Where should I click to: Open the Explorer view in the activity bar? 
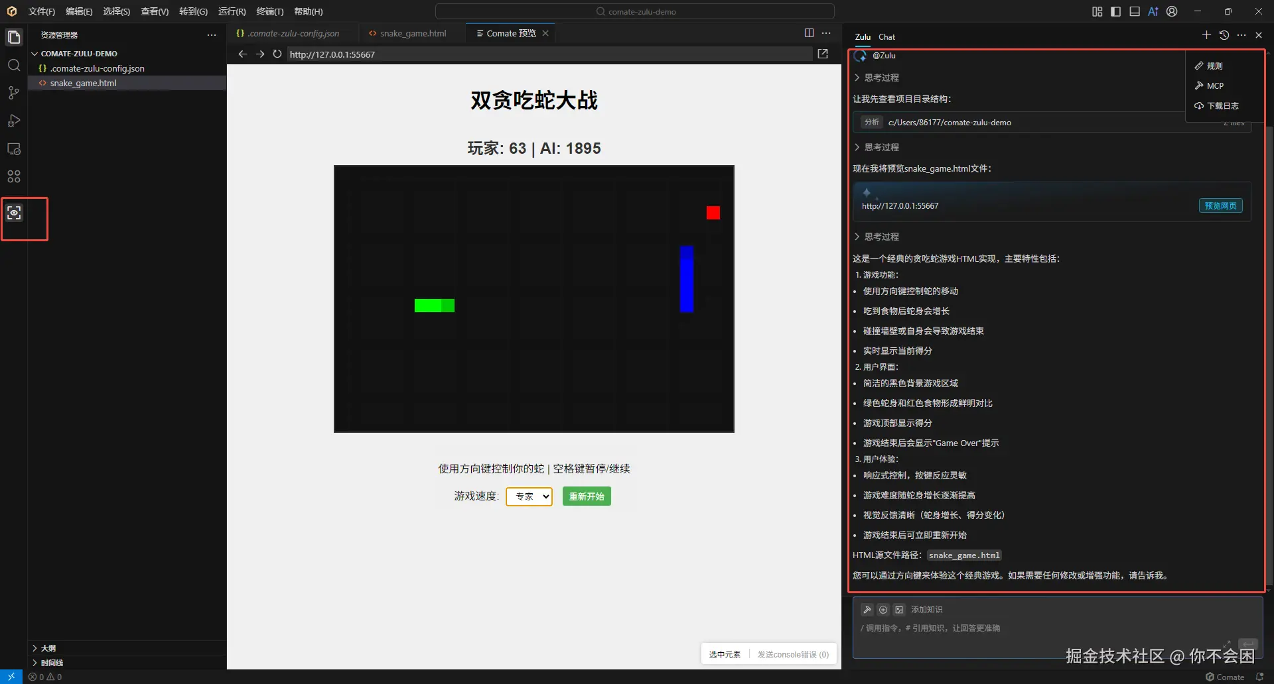pos(14,37)
